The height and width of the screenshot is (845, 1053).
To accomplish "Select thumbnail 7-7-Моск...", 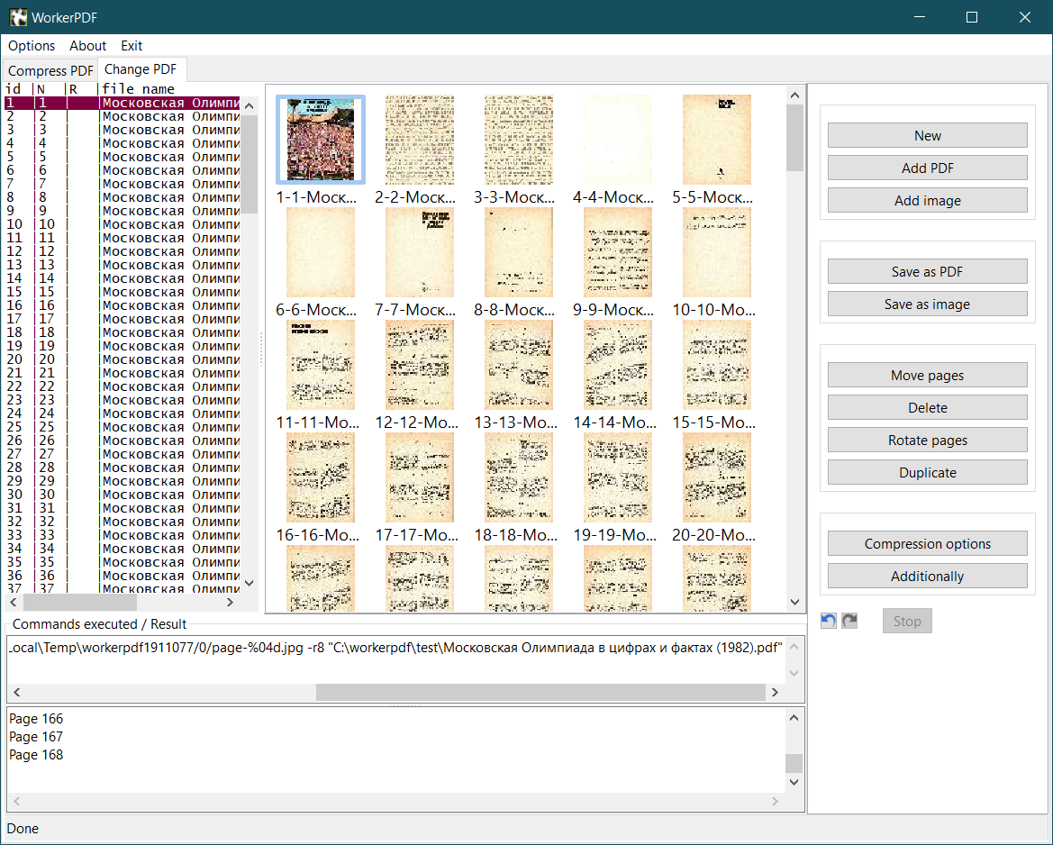I will click(x=419, y=252).
